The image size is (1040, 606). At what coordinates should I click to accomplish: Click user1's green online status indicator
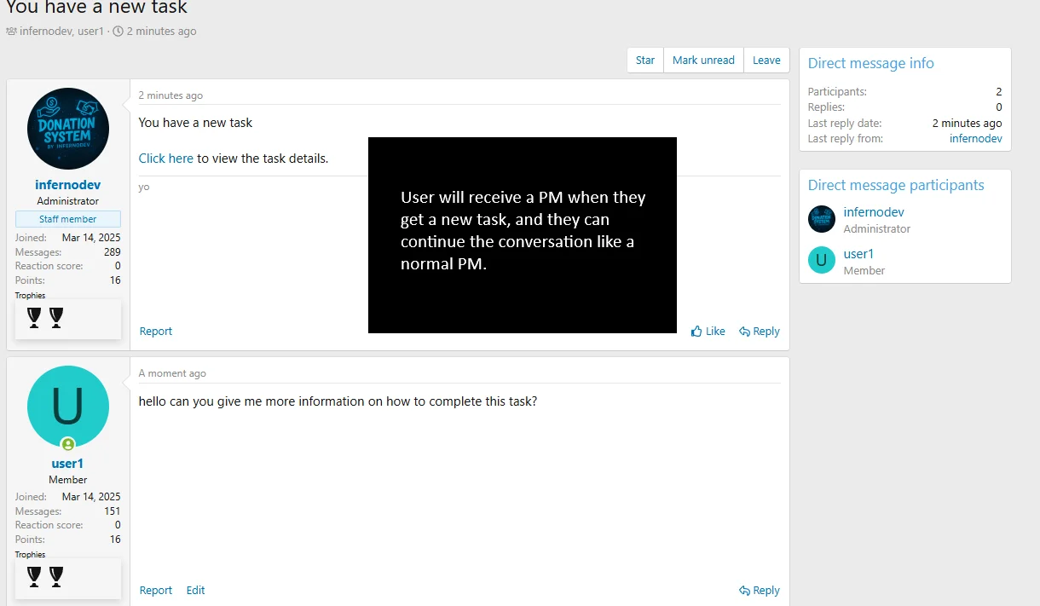(68, 444)
